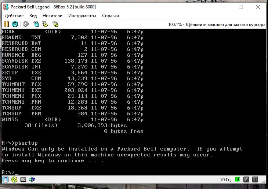Send Ctrl+Alt+Esc using the first yellow keys icon
Viewport: 268px width, 189px height.
[45, 24]
